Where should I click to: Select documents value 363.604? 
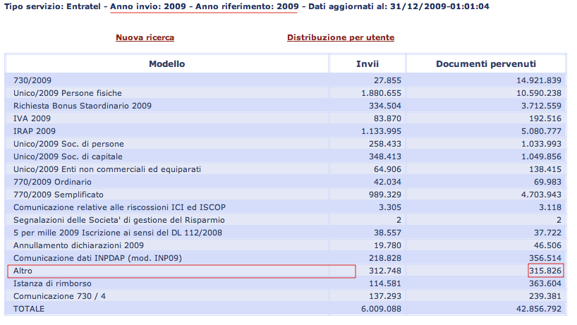[x=545, y=283]
